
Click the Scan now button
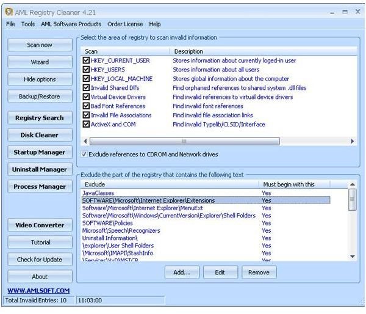[40, 45]
